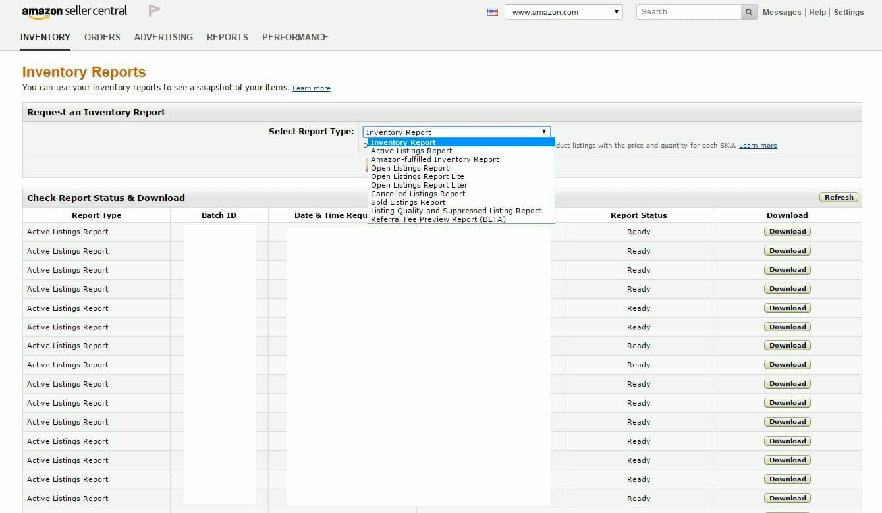This screenshot has width=882, height=513.
Task: Click the US flag icon beside the marketplace dropdown
Action: pos(492,11)
